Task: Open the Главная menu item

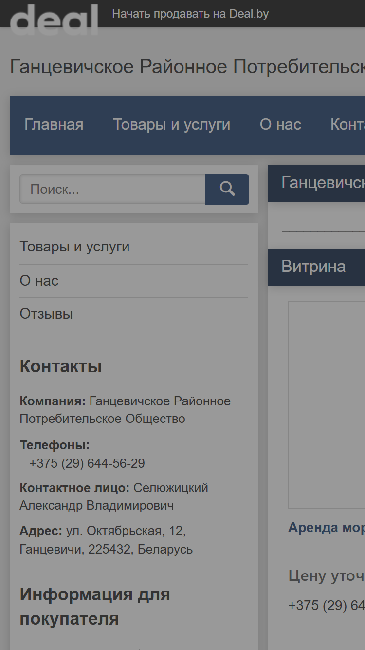Action: pyautogui.click(x=54, y=125)
